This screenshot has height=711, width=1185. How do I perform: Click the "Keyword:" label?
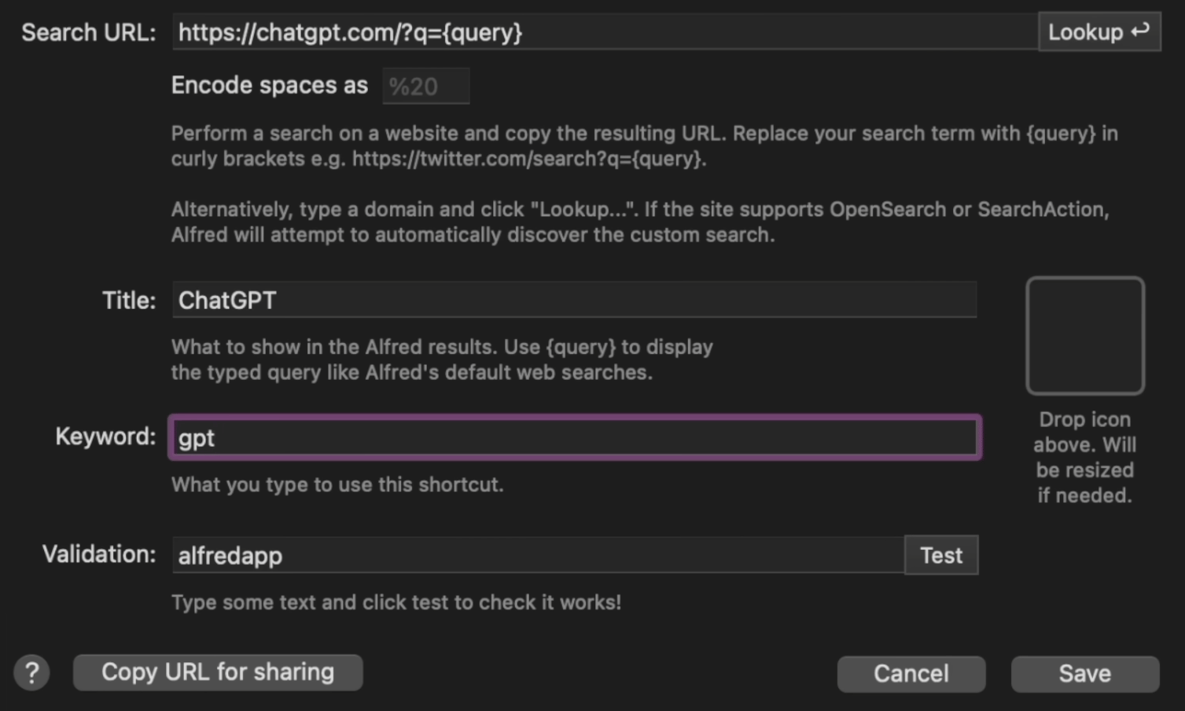click(x=105, y=437)
